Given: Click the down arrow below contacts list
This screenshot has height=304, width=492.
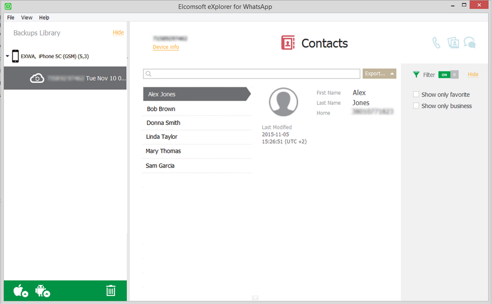Looking at the screenshot, I should click(x=255, y=298).
